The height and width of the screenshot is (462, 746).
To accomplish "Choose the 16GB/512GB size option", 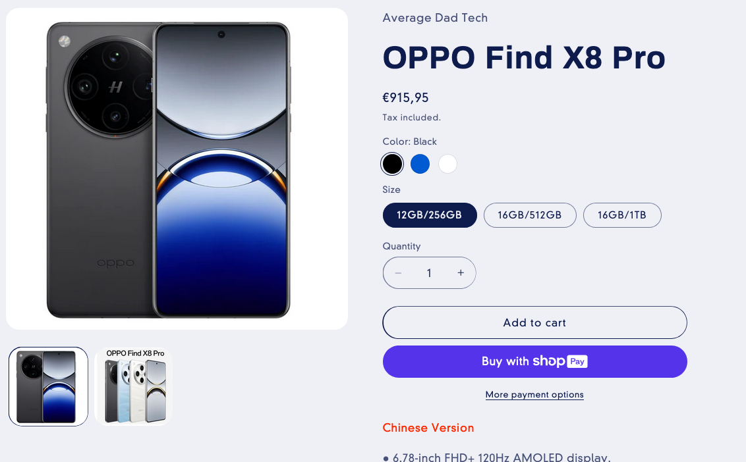I will (530, 215).
